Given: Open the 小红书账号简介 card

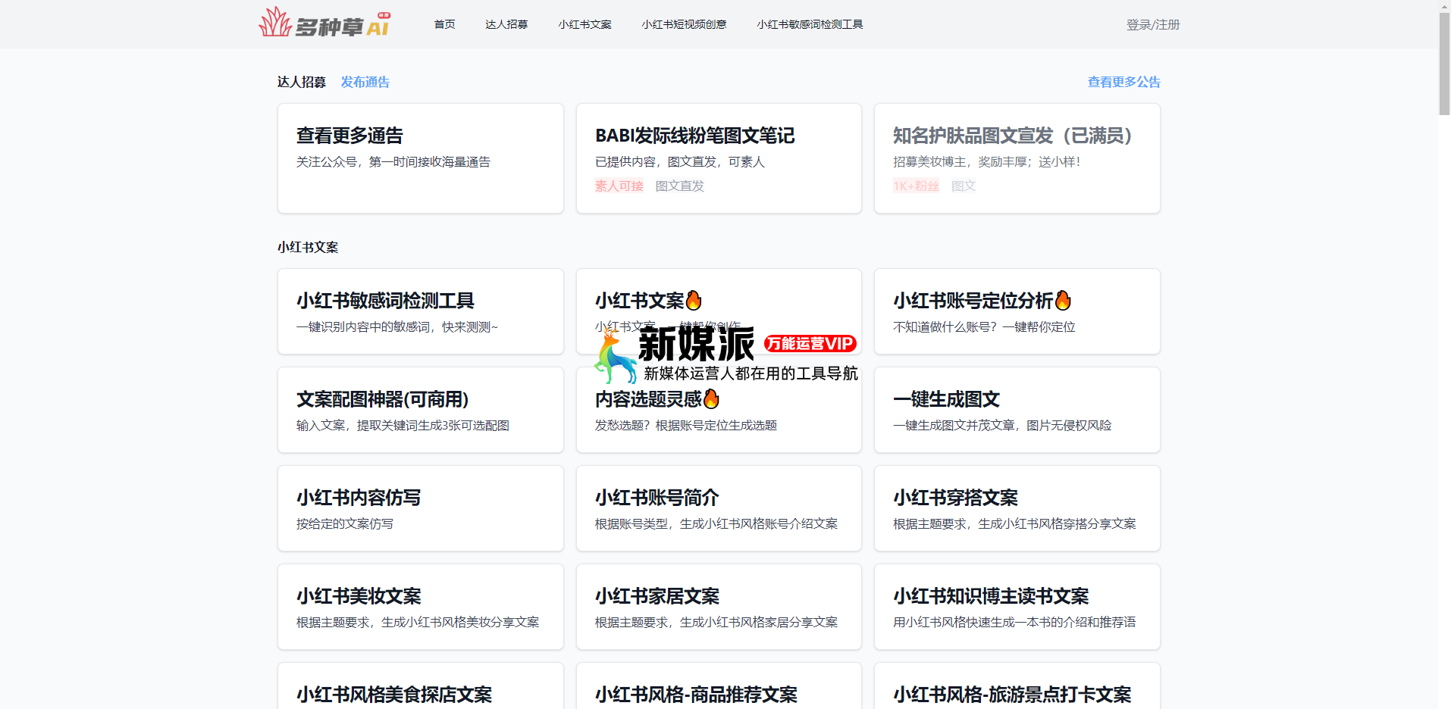Looking at the screenshot, I should (719, 508).
